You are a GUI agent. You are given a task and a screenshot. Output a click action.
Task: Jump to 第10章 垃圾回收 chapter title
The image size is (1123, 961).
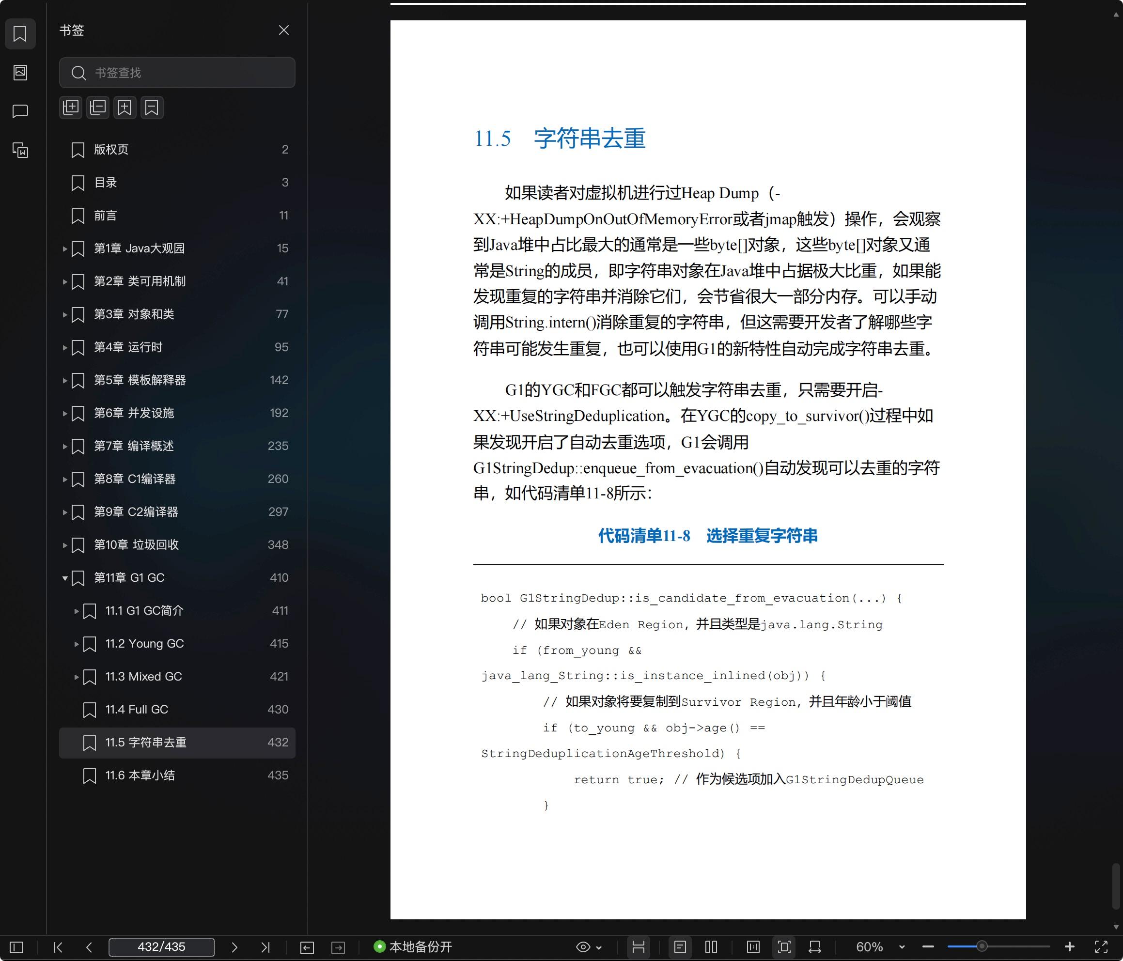click(136, 545)
